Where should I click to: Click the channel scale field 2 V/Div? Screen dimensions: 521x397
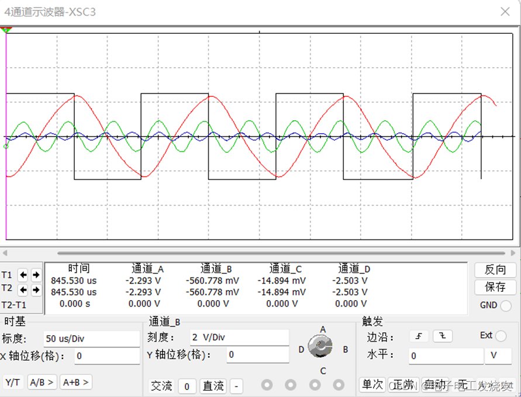point(239,337)
